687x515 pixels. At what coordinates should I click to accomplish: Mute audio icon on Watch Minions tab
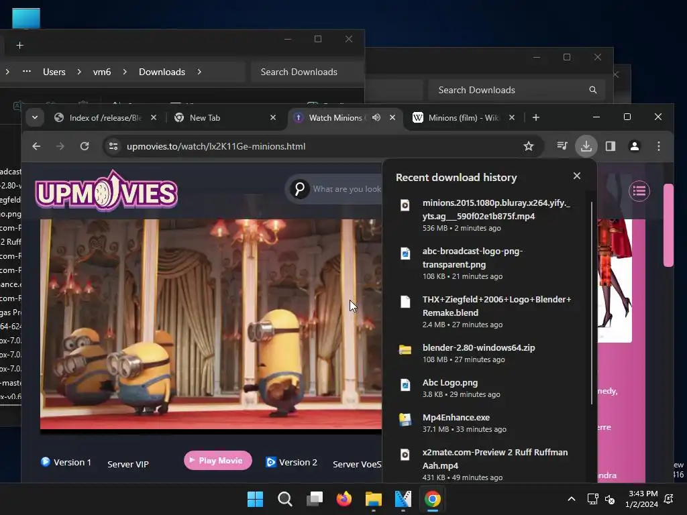point(376,117)
